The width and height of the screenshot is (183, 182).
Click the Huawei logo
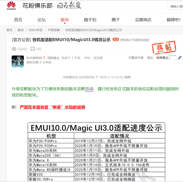(11, 6)
